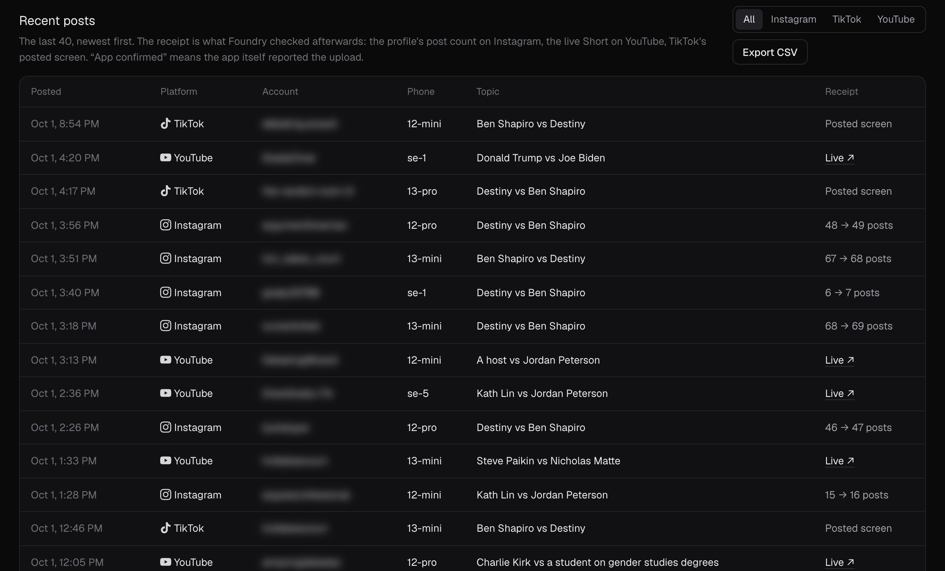Viewport: 945px width, 571px height.
Task: Click the Platform column header
Action: 178,92
